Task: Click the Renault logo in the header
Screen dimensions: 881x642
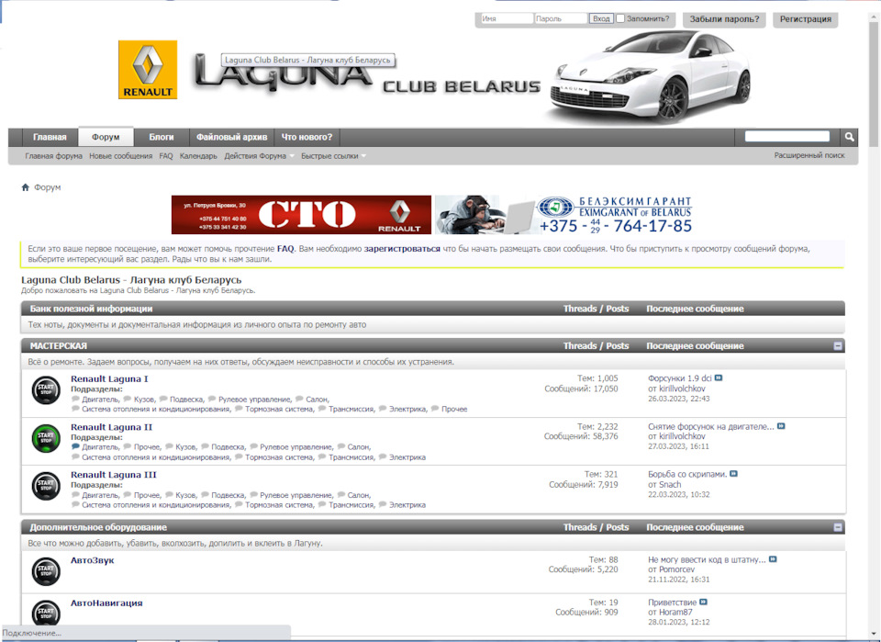Action: [148, 70]
